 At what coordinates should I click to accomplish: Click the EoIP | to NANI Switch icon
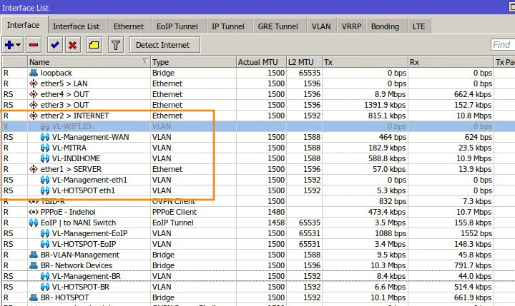(34, 223)
